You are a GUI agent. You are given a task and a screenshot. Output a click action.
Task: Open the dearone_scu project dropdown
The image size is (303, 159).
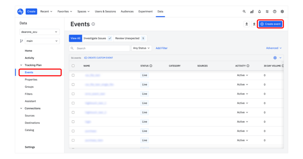tap(40, 32)
